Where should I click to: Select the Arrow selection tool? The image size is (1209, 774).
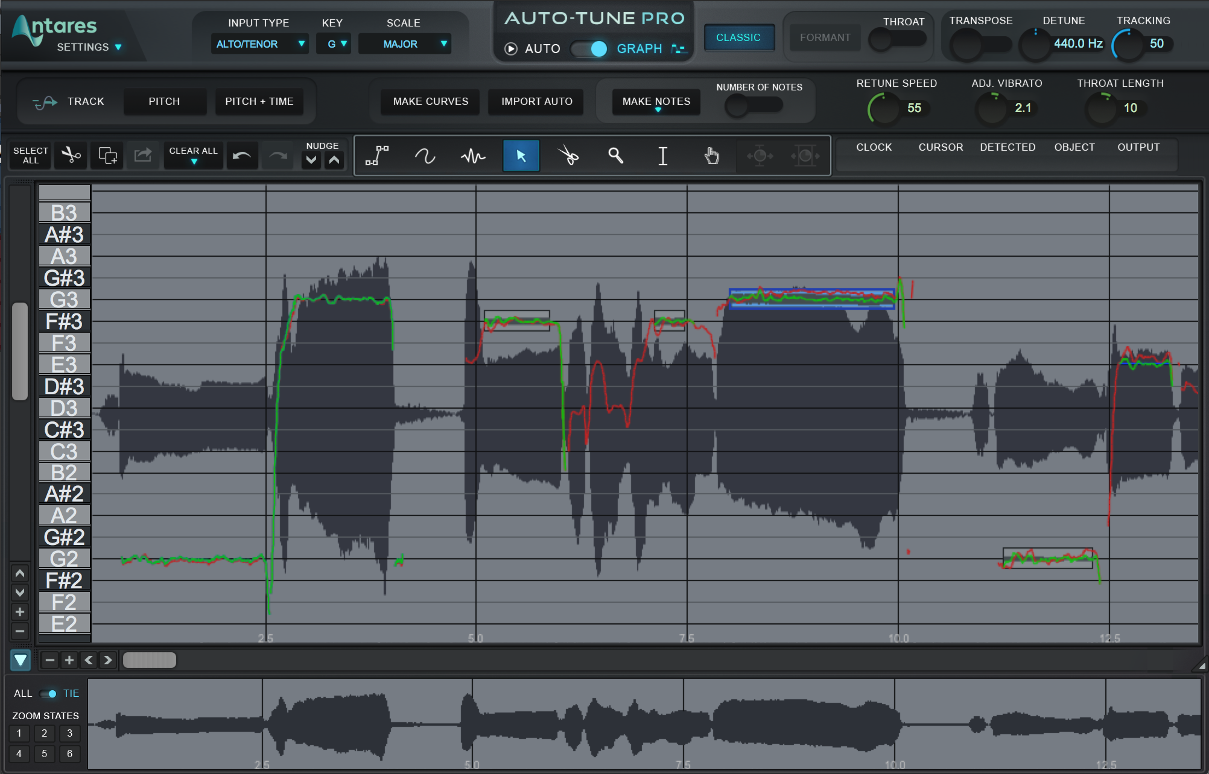pos(521,156)
